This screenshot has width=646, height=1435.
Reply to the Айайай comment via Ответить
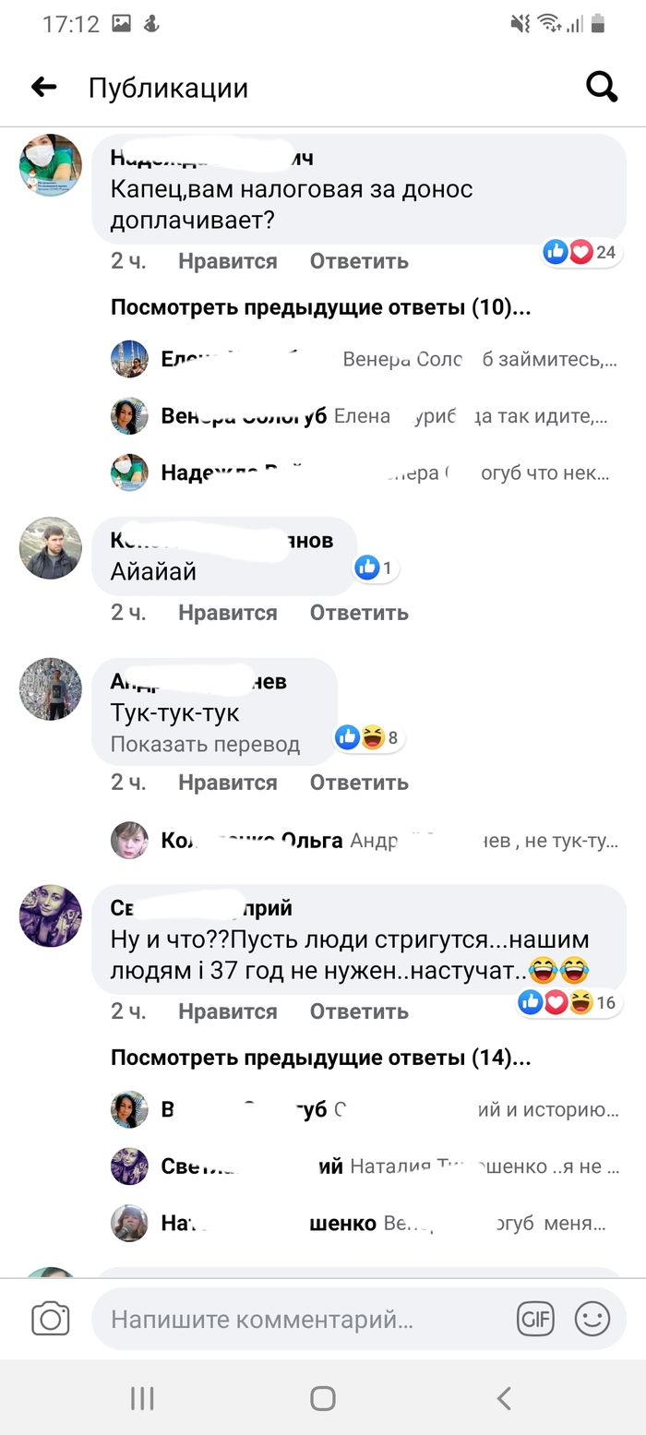click(359, 613)
